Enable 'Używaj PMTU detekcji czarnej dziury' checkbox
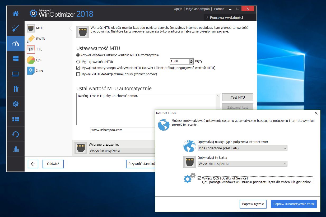The height and width of the screenshot is (217, 326). (x=78, y=74)
